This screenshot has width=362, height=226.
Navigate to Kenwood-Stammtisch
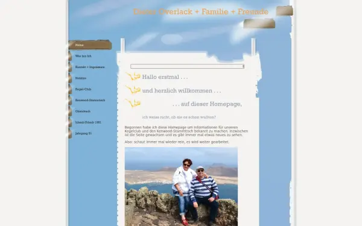click(90, 100)
